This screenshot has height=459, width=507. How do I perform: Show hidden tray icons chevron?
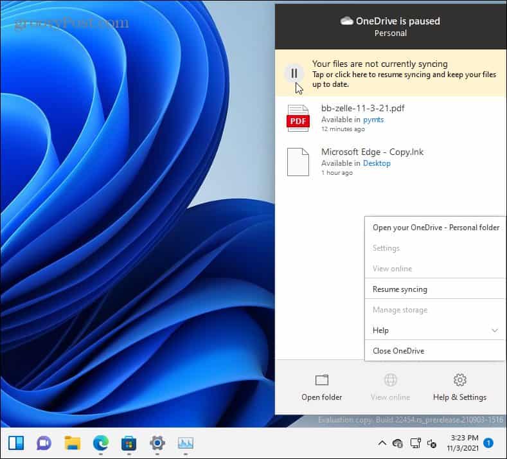point(382,443)
